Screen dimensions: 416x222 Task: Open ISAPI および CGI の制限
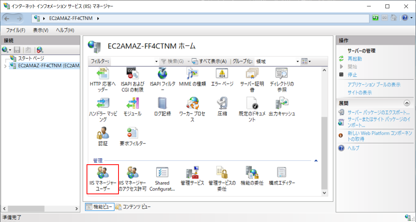[132, 80]
